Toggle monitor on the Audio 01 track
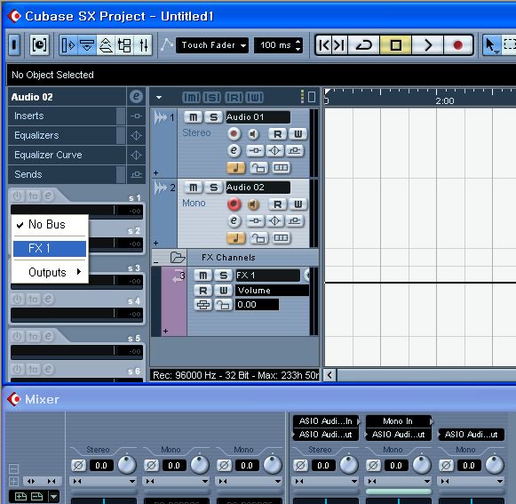 click(x=253, y=134)
